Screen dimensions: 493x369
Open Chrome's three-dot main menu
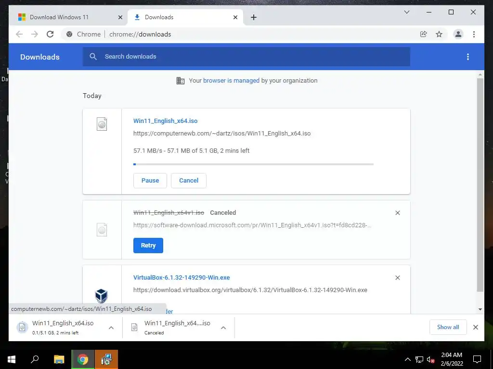click(474, 34)
